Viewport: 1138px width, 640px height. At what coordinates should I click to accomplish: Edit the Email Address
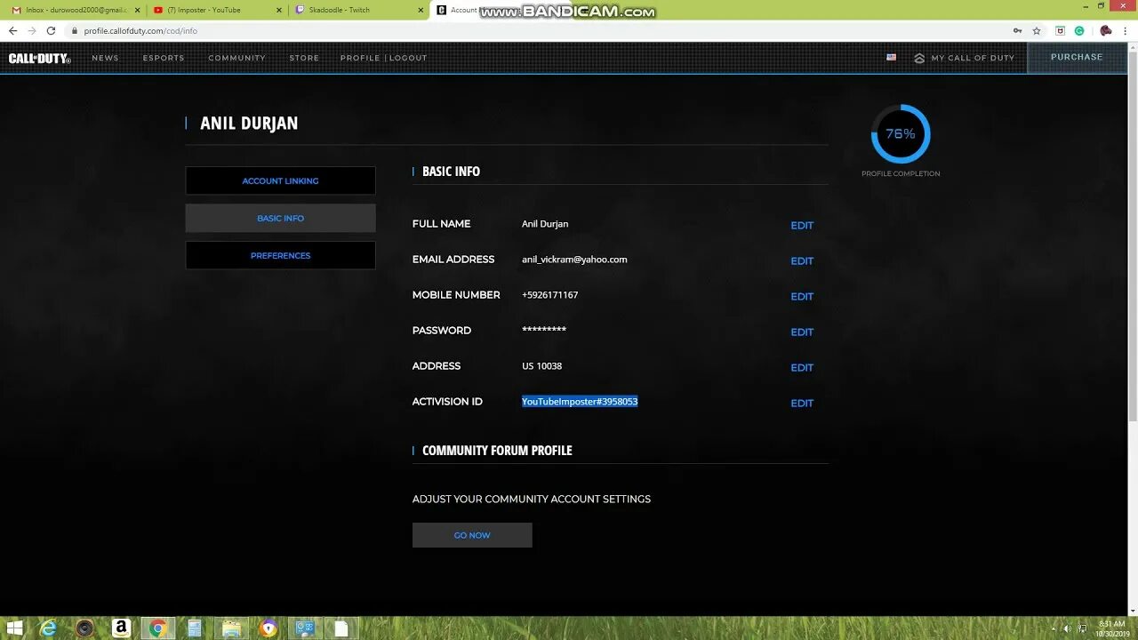click(802, 261)
